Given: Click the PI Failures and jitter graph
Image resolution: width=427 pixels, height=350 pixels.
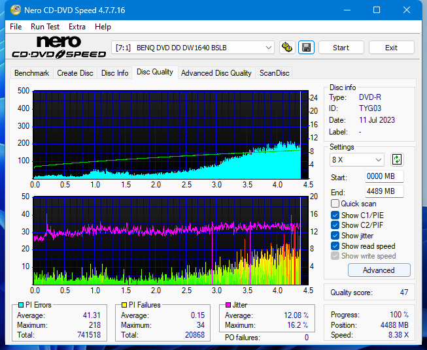Looking at the screenshot, I should pyautogui.click(x=171, y=240).
